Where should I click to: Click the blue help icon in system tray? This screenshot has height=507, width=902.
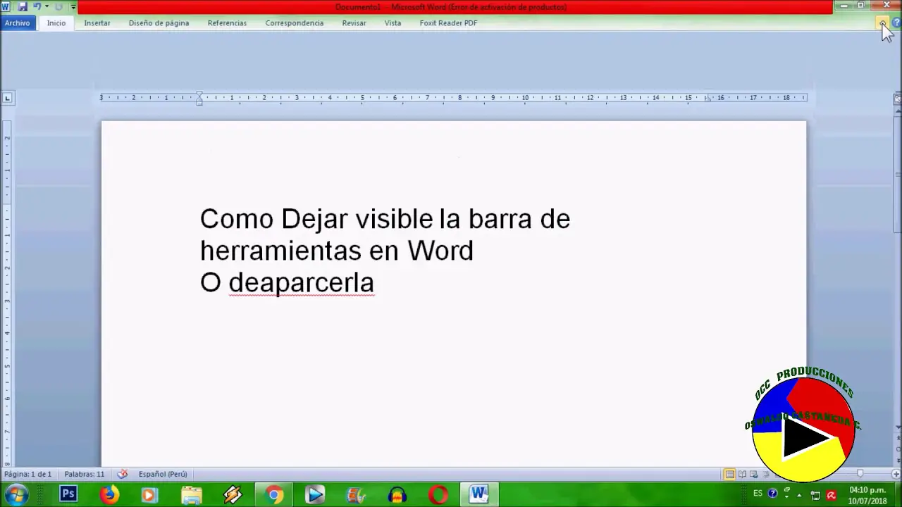(772, 493)
